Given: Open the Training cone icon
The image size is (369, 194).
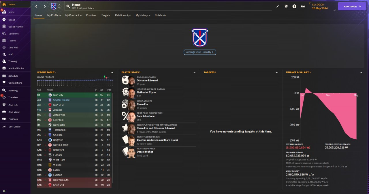Looking at the screenshot, I should [4, 61].
